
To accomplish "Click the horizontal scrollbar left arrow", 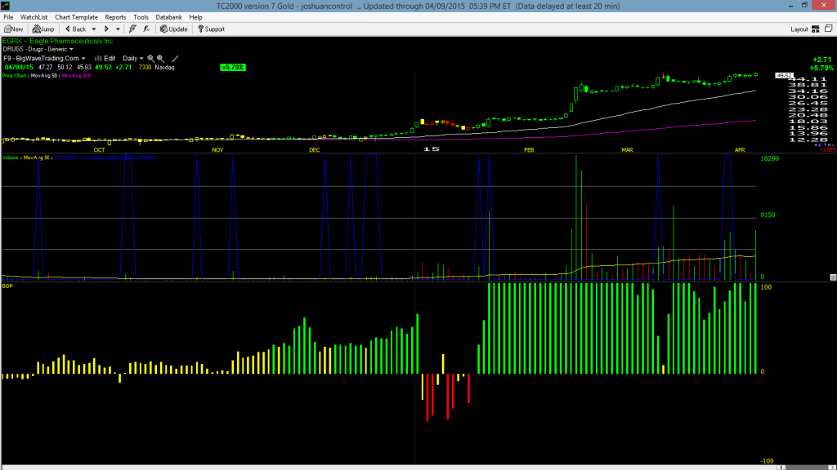I will (781, 468).
